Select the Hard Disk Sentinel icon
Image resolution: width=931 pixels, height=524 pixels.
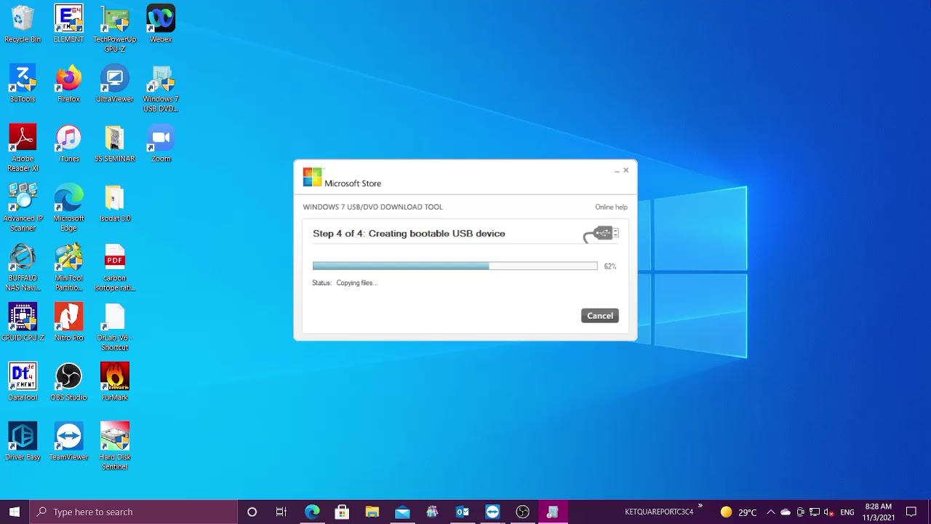tap(115, 447)
